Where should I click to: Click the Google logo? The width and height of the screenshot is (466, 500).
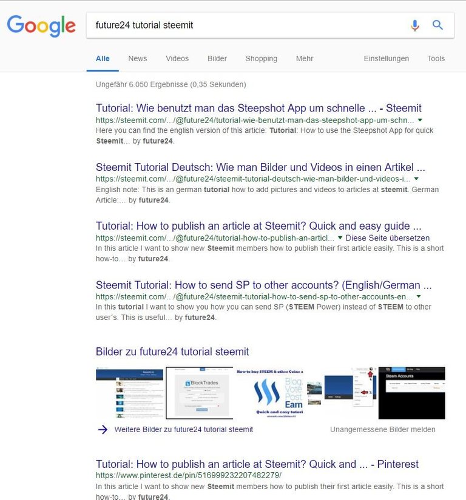click(41, 26)
